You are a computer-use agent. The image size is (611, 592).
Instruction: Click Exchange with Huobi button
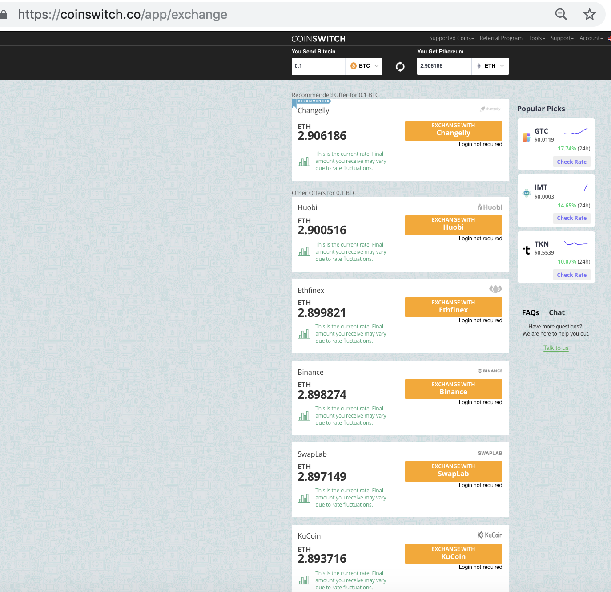[x=454, y=225]
